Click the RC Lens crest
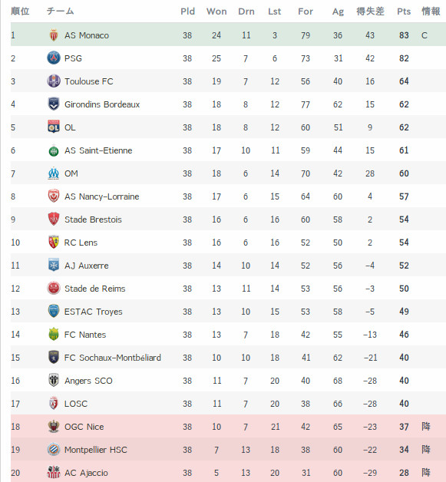The image size is (446, 482). 54,243
